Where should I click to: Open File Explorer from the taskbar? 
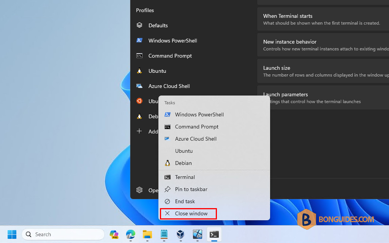(147, 234)
